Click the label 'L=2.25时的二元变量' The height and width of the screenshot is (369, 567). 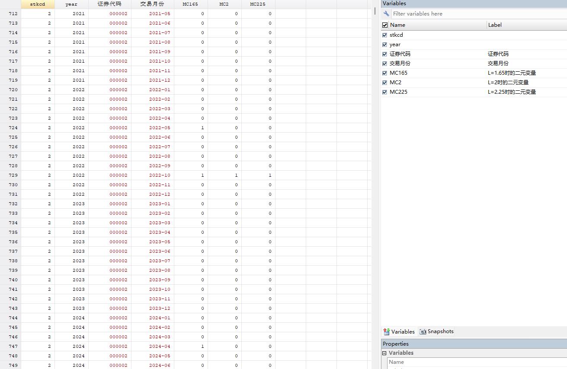(512, 92)
